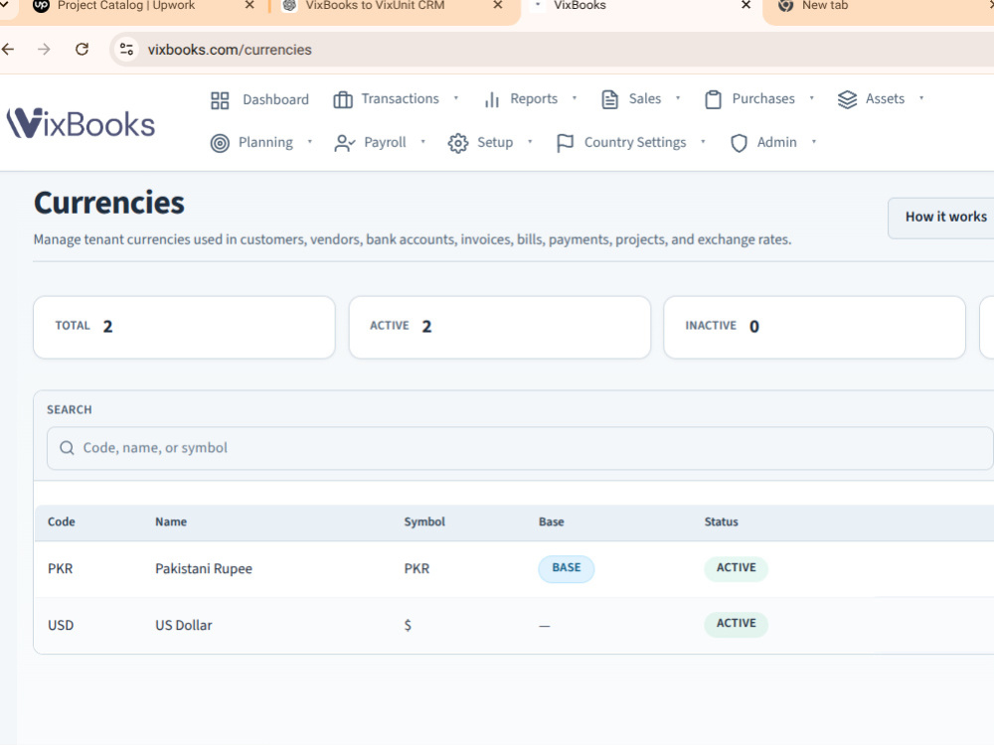
Task: Expand the Payroll menu arrow
Action: point(422,142)
